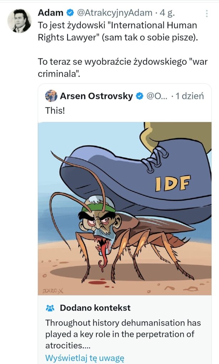Click tweet paragraph mentioning International Human Rights Lawyer
The image size is (219, 364).
tap(118, 31)
